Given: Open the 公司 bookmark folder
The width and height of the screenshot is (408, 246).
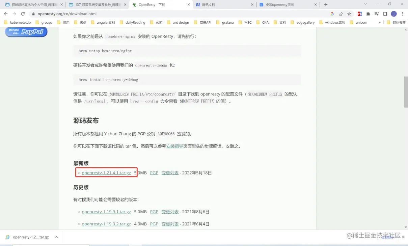Looking at the screenshot, I should 156,22.
